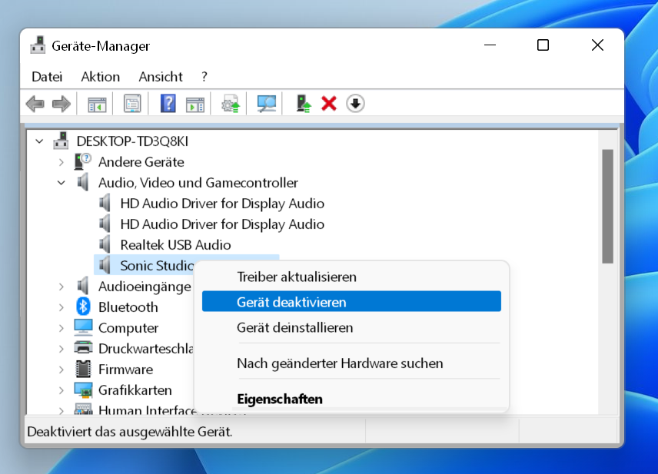
Task: Click the Bluetooth icon in the device tree
Action: tap(83, 307)
